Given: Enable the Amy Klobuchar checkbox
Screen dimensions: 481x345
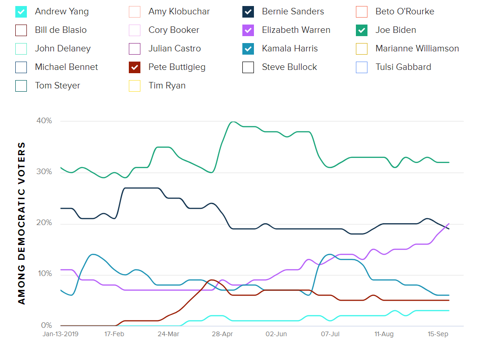Looking at the screenshot, I should pos(134,12).
